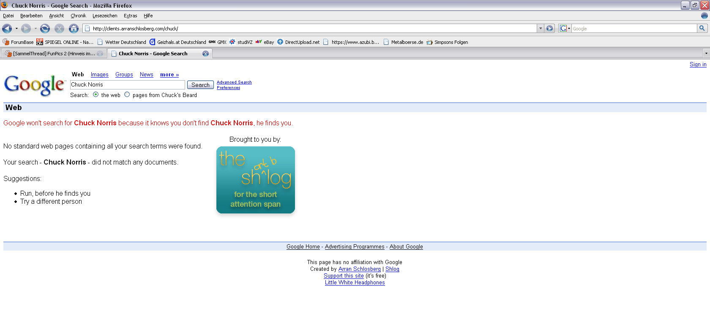Close the Chuck Norris tab

(x=205, y=54)
